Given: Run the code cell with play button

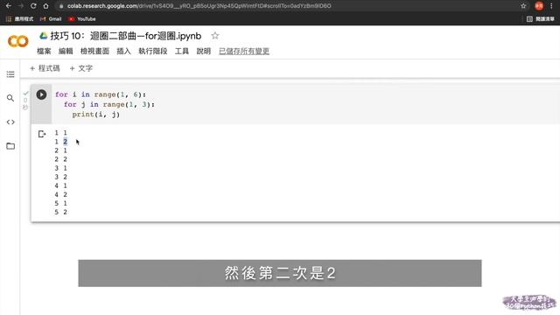Looking at the screenshot, I should coord(41,94).
